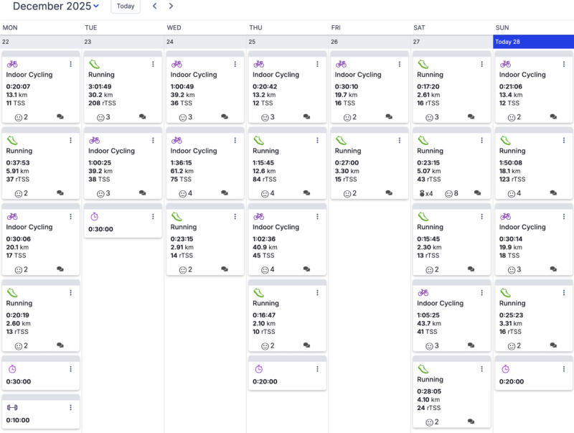Click the stopwatch icon on Tuesday's 0:30:00 entry

95,216
